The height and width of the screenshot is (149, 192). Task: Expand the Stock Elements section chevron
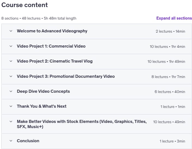(11, 122)
